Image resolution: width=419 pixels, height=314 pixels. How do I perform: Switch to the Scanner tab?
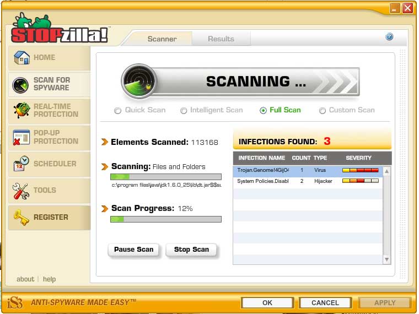point(162,39)
